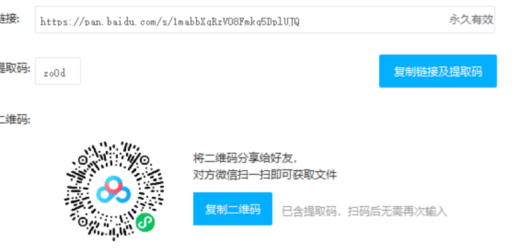Click the 二维码: label

(15, 119)
